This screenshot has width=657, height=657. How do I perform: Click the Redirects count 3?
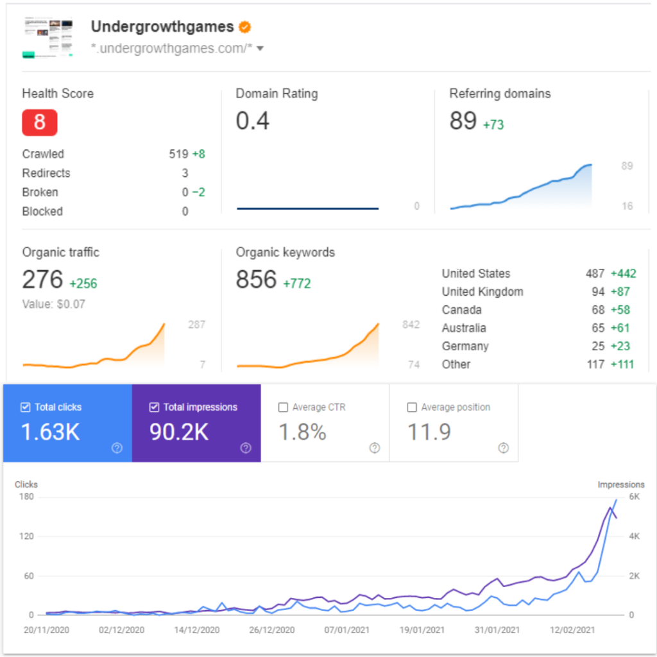click(x=185, y=173)
